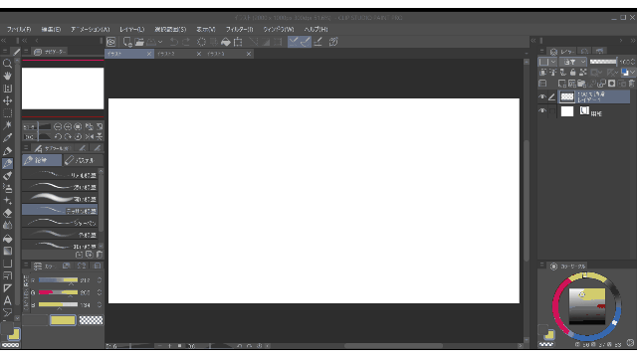
Task: Select the Pastel sub tool group
Action: click(83, 160)
